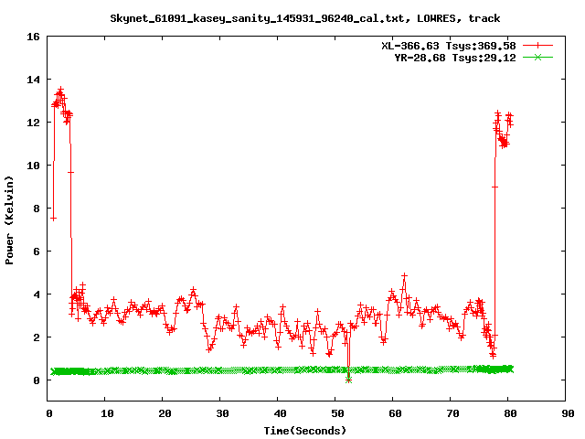Click the x-axis tick label 20
This screenshot has height=439, width=585.
coord(163,413)
